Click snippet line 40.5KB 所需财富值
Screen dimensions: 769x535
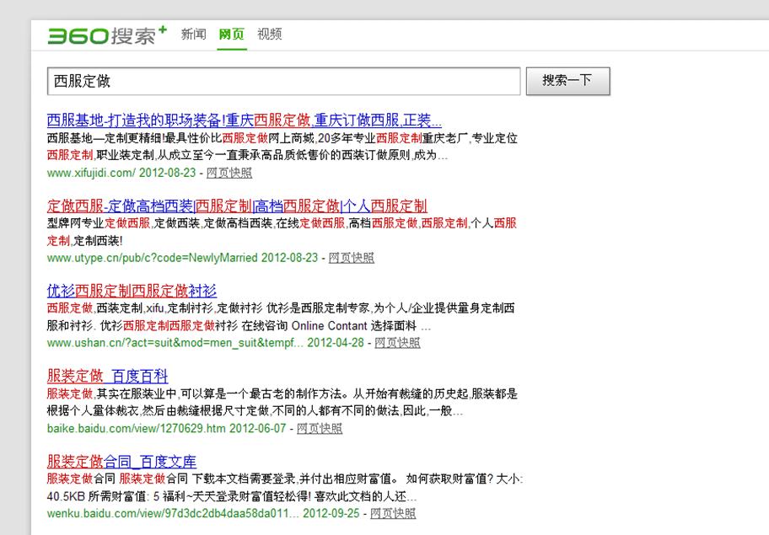(232, 496)
